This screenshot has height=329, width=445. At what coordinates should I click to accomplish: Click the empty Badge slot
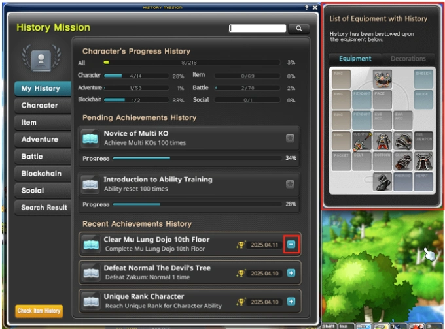[423, 100]
